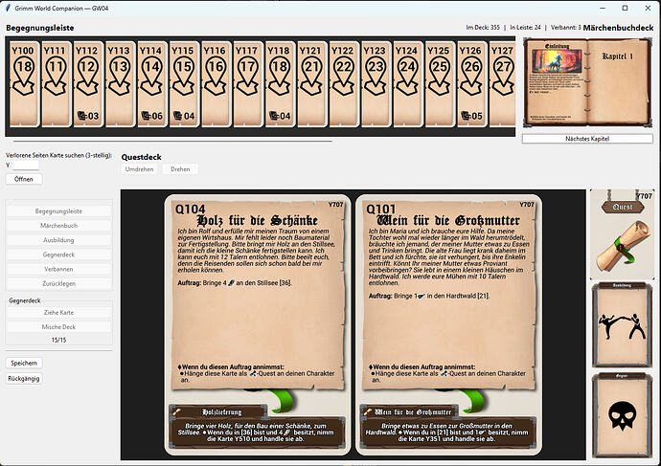Click the 15/15 deck counter

coord(58,340)
